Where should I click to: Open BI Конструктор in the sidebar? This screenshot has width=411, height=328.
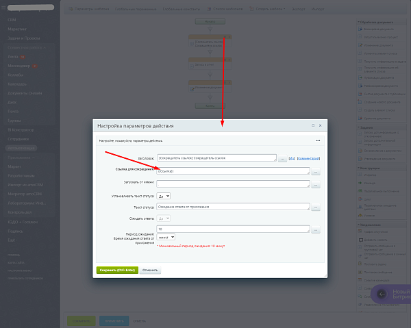(x=21, y=130)
